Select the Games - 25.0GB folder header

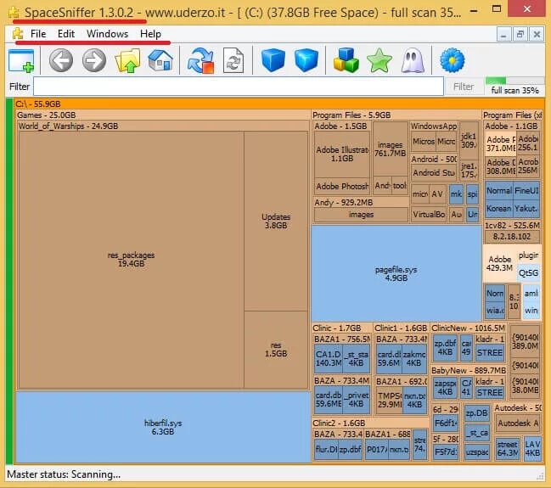click(x=163, y=115)
